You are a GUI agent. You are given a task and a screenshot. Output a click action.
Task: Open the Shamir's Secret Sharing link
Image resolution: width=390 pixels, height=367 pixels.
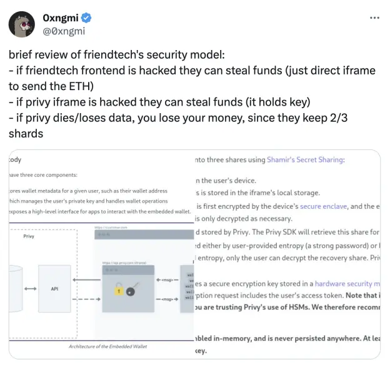click(306, 159)
